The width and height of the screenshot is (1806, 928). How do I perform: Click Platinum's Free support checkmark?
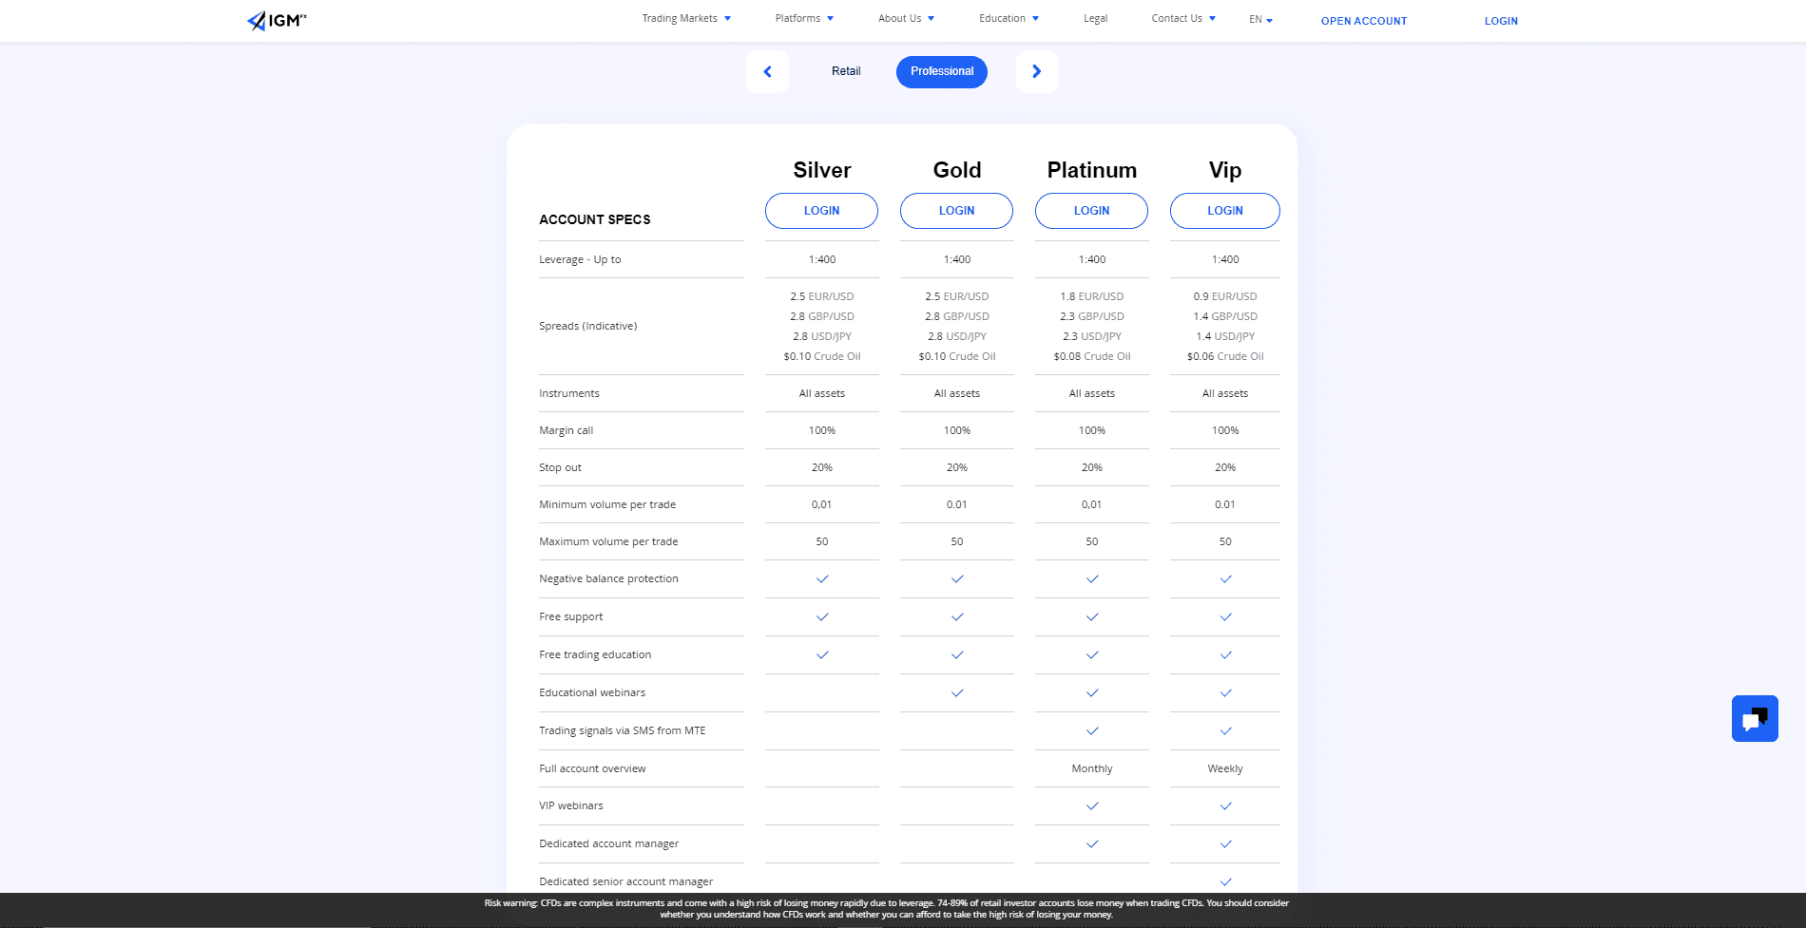[1092, 616]
